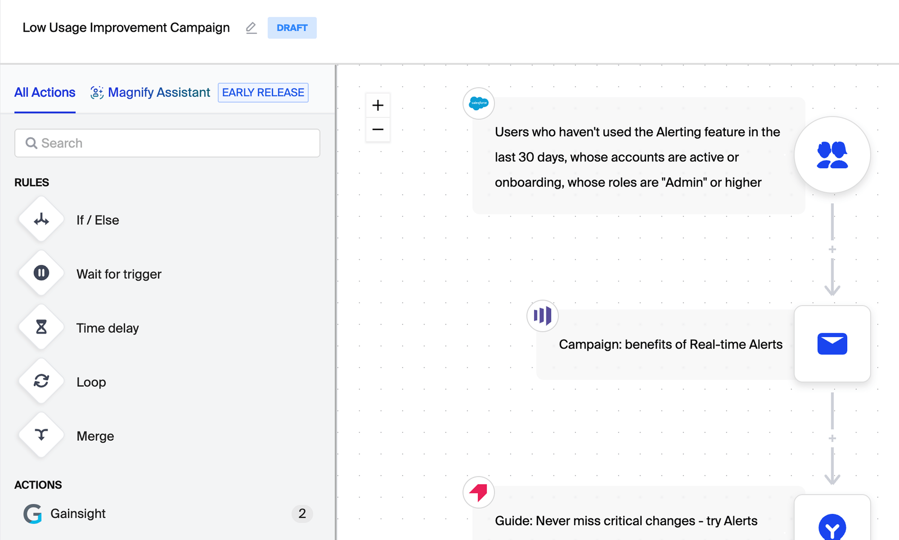This screenshot has height=540, width=899.
Task: Zoom out the canvas with minus button
Action: 378,130
